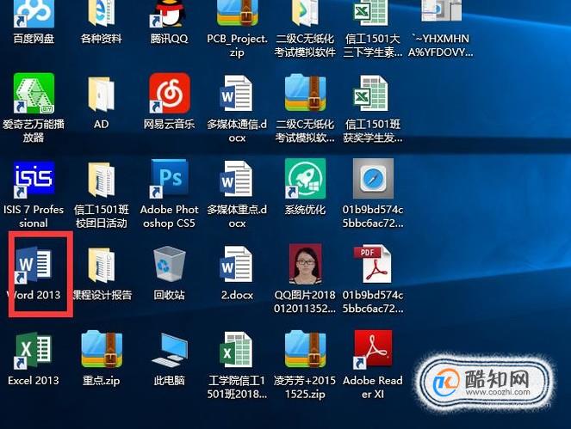
Task: Select the QQ图片2018012011352... photo thumbnail
Action: [305, 264]
